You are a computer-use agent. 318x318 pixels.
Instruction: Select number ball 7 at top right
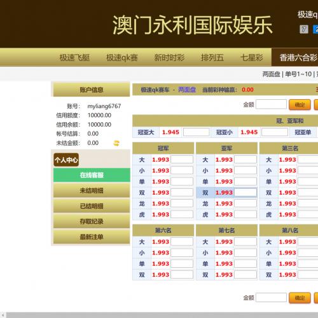click(x=304, y=29)
